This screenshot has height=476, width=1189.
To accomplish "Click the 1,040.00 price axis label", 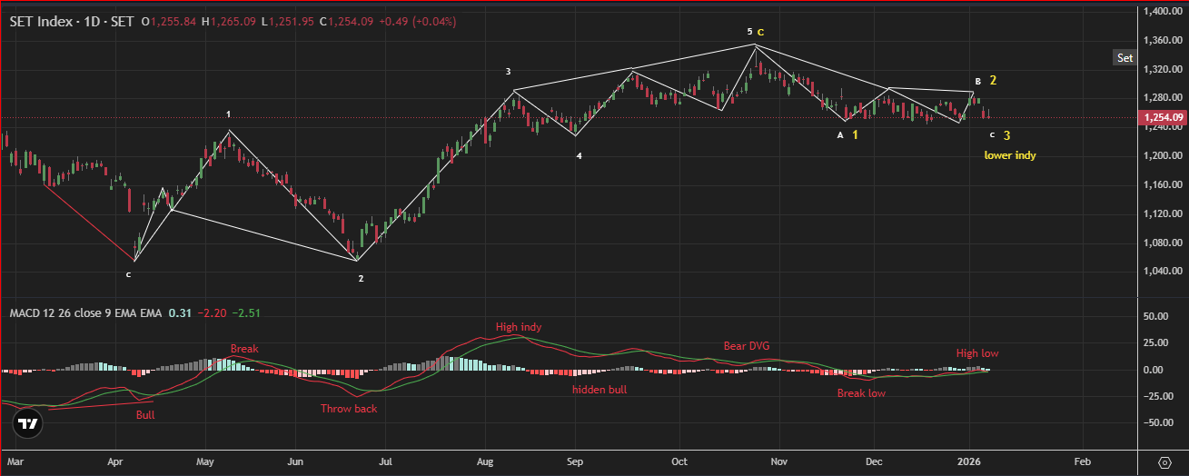I will (x=1162, y=272).
